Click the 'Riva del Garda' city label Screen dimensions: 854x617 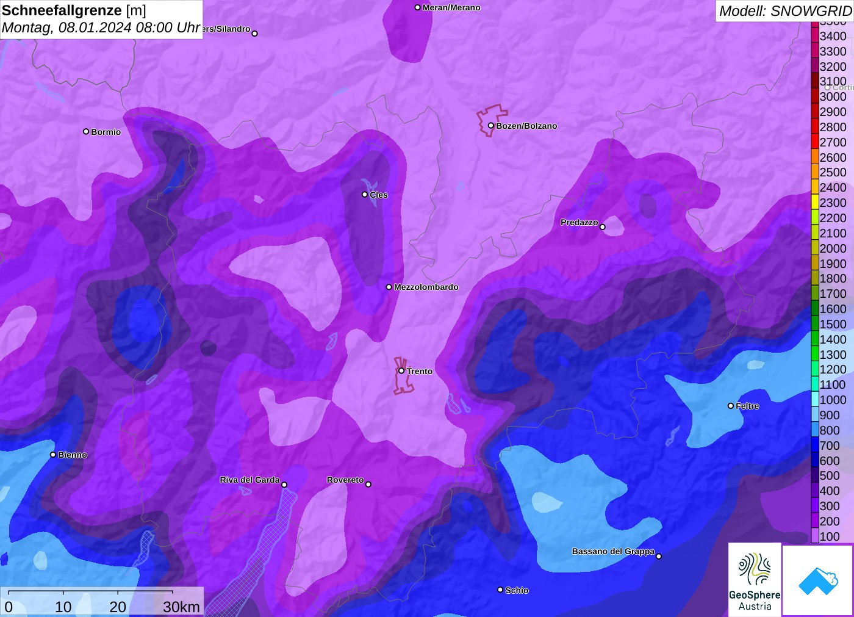point(249,480)
